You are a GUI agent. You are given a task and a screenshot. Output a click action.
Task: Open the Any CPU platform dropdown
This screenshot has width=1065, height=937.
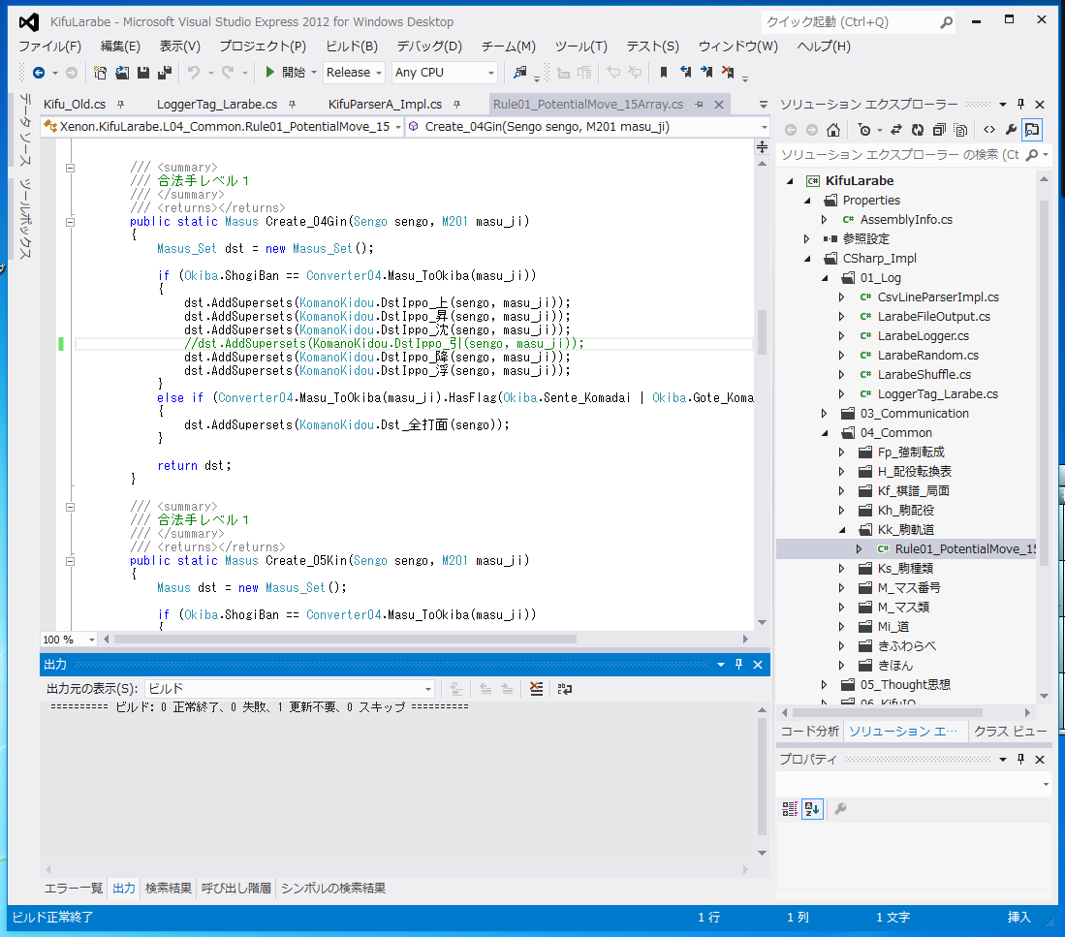[445, 73]
